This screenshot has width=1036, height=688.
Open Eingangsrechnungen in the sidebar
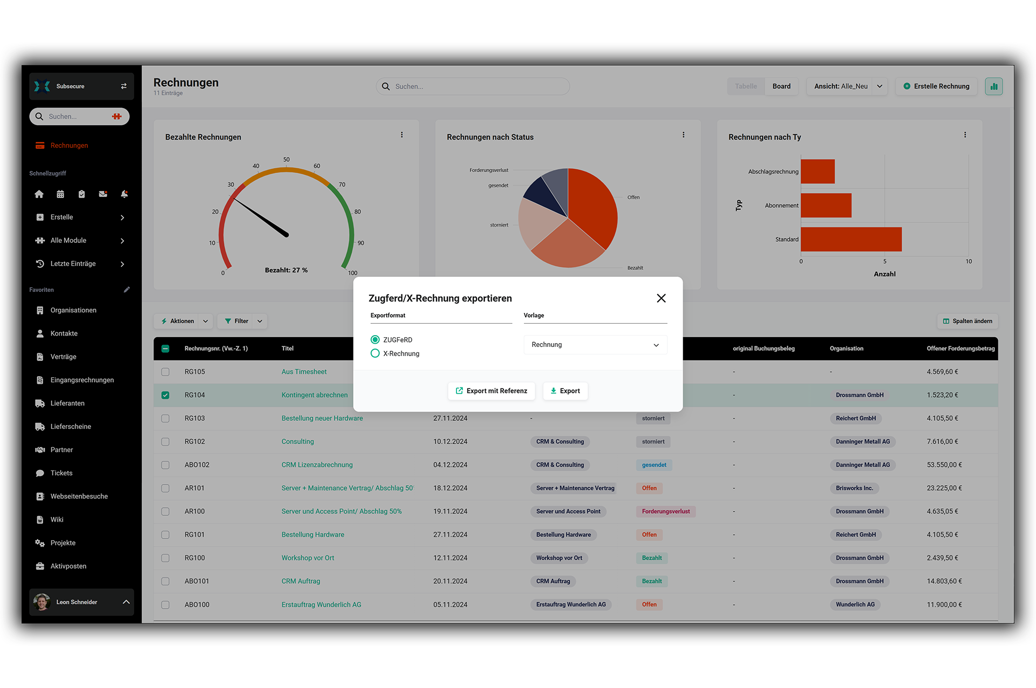coord(82,380)
